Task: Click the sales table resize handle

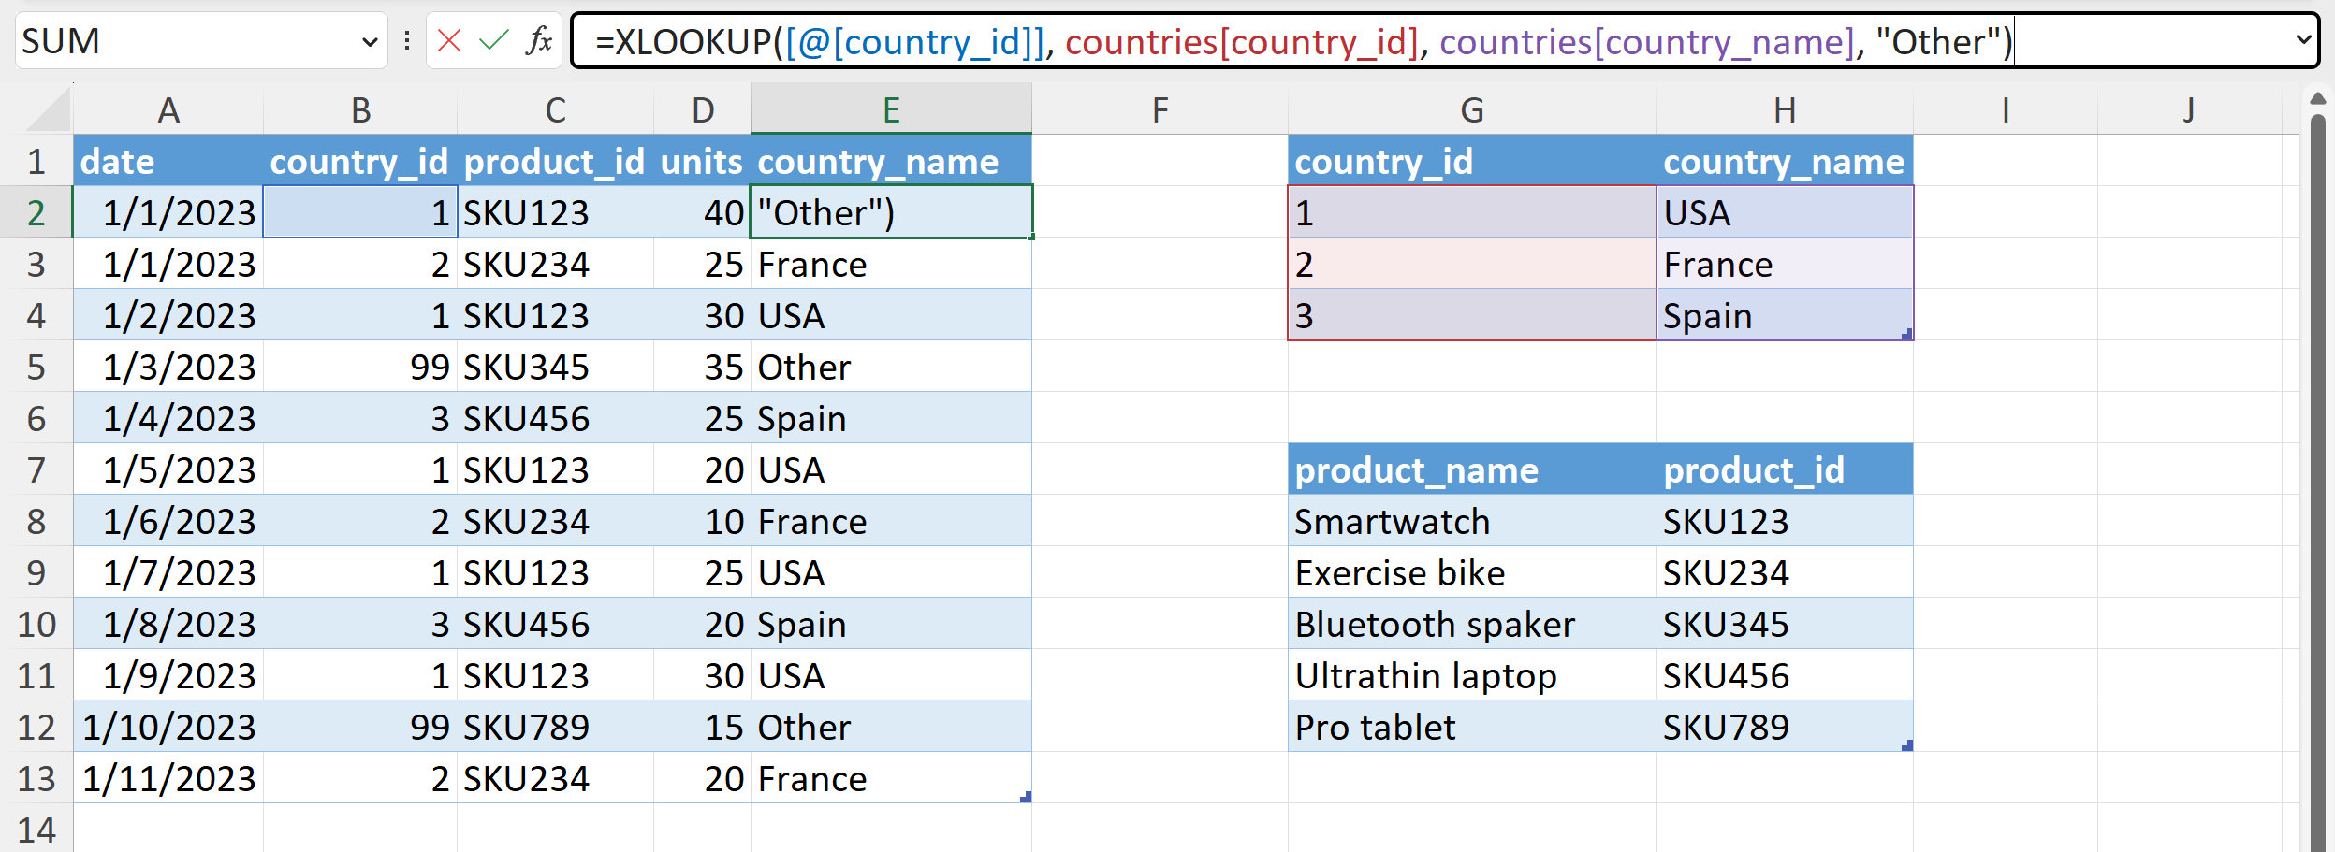Action: pyautogui.click(x=1026, y=797)
